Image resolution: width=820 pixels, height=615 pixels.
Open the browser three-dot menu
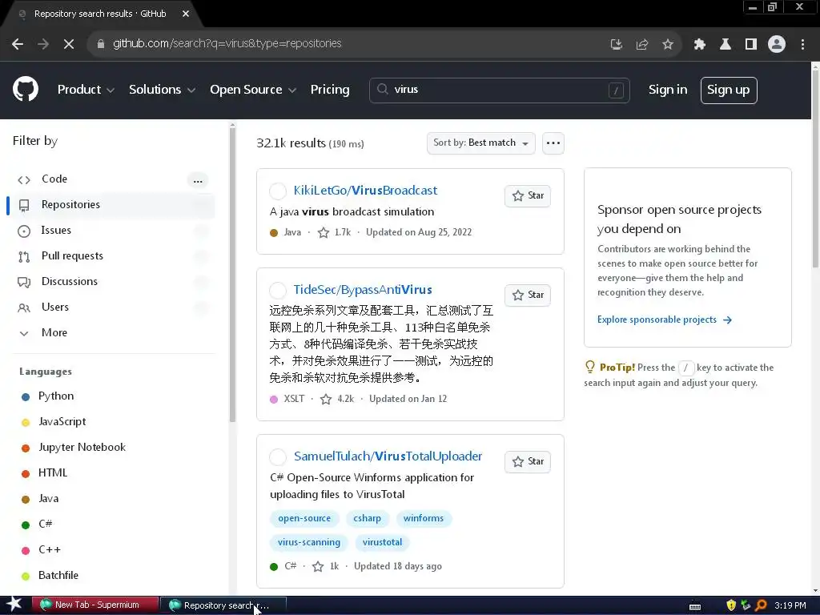pos(802,45)
